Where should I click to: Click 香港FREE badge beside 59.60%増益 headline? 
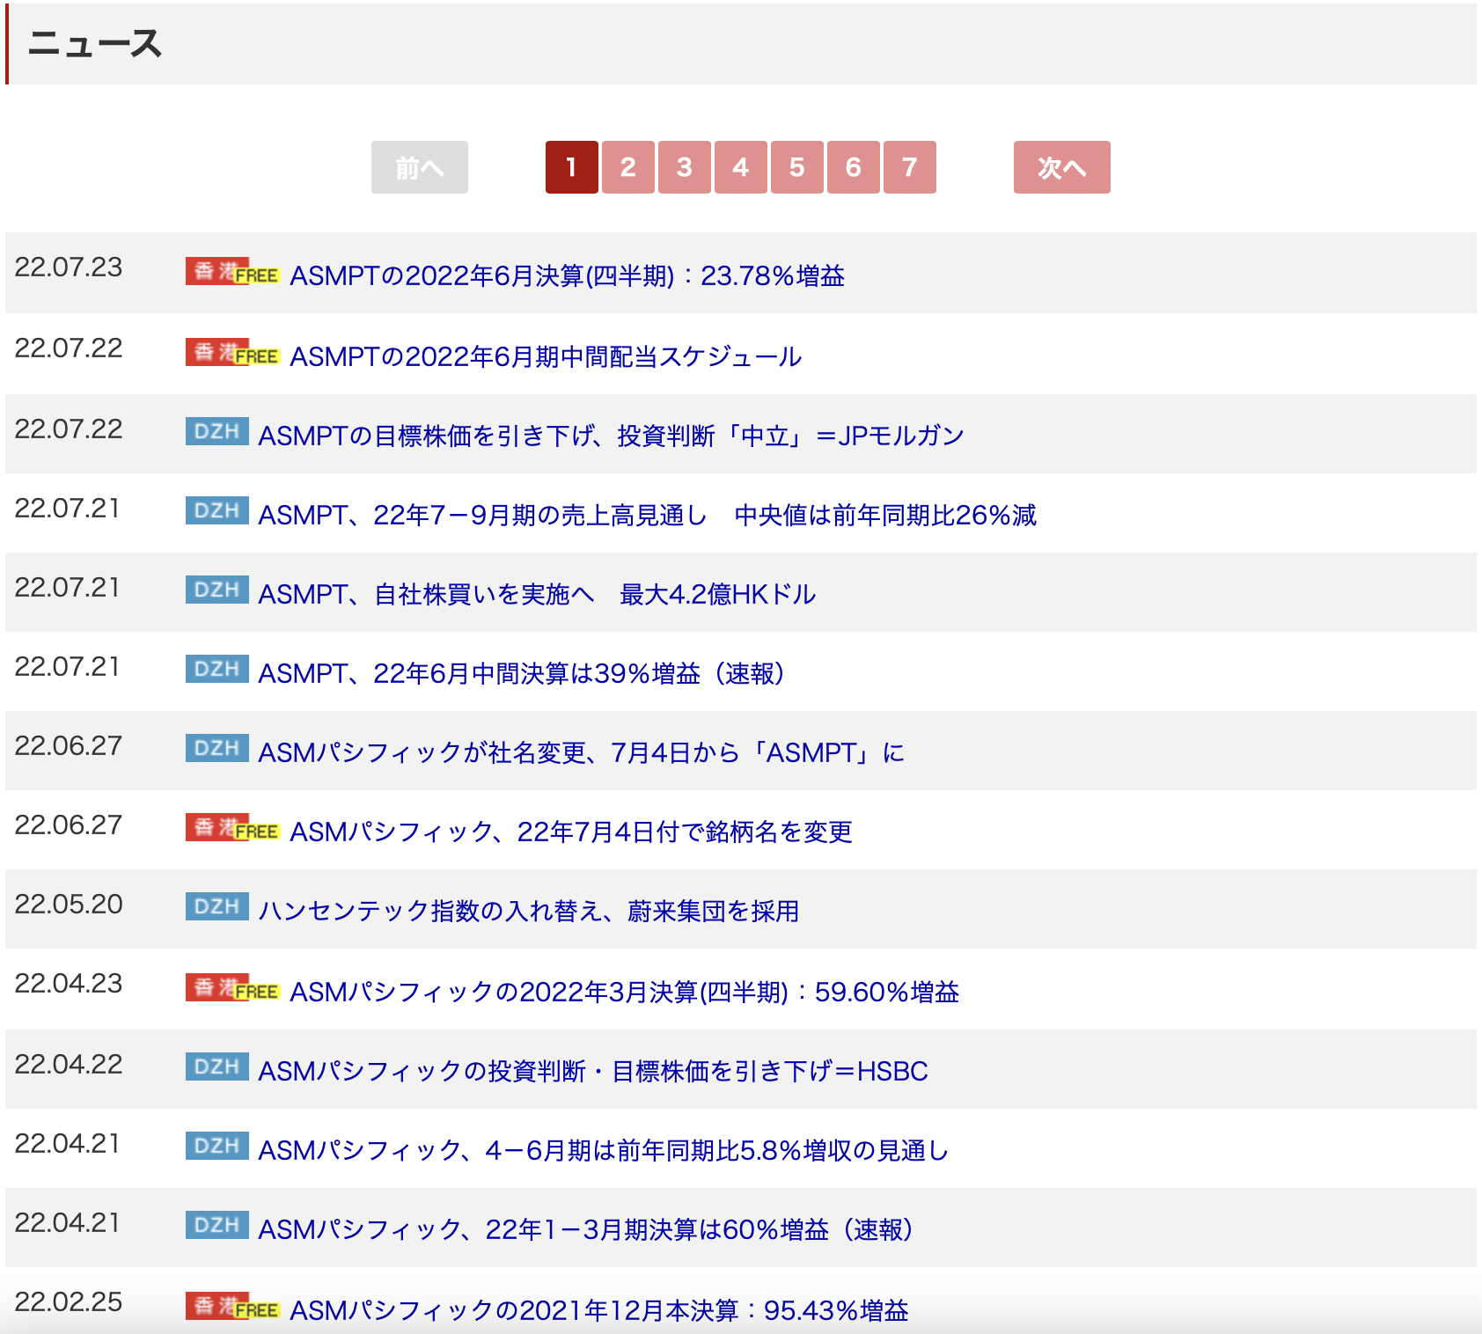point(232,987)
